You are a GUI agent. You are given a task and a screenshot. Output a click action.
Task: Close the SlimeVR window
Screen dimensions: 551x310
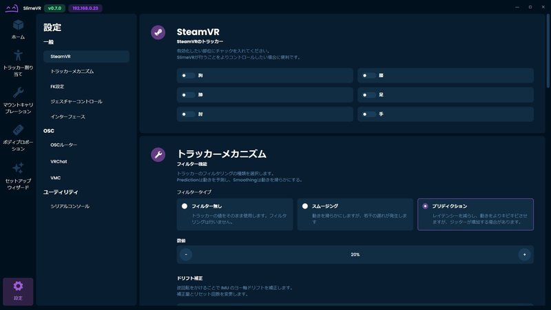point(543,7)
